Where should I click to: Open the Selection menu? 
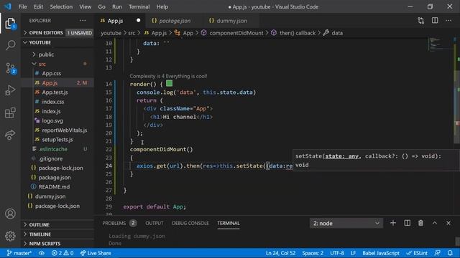[61, 6]
